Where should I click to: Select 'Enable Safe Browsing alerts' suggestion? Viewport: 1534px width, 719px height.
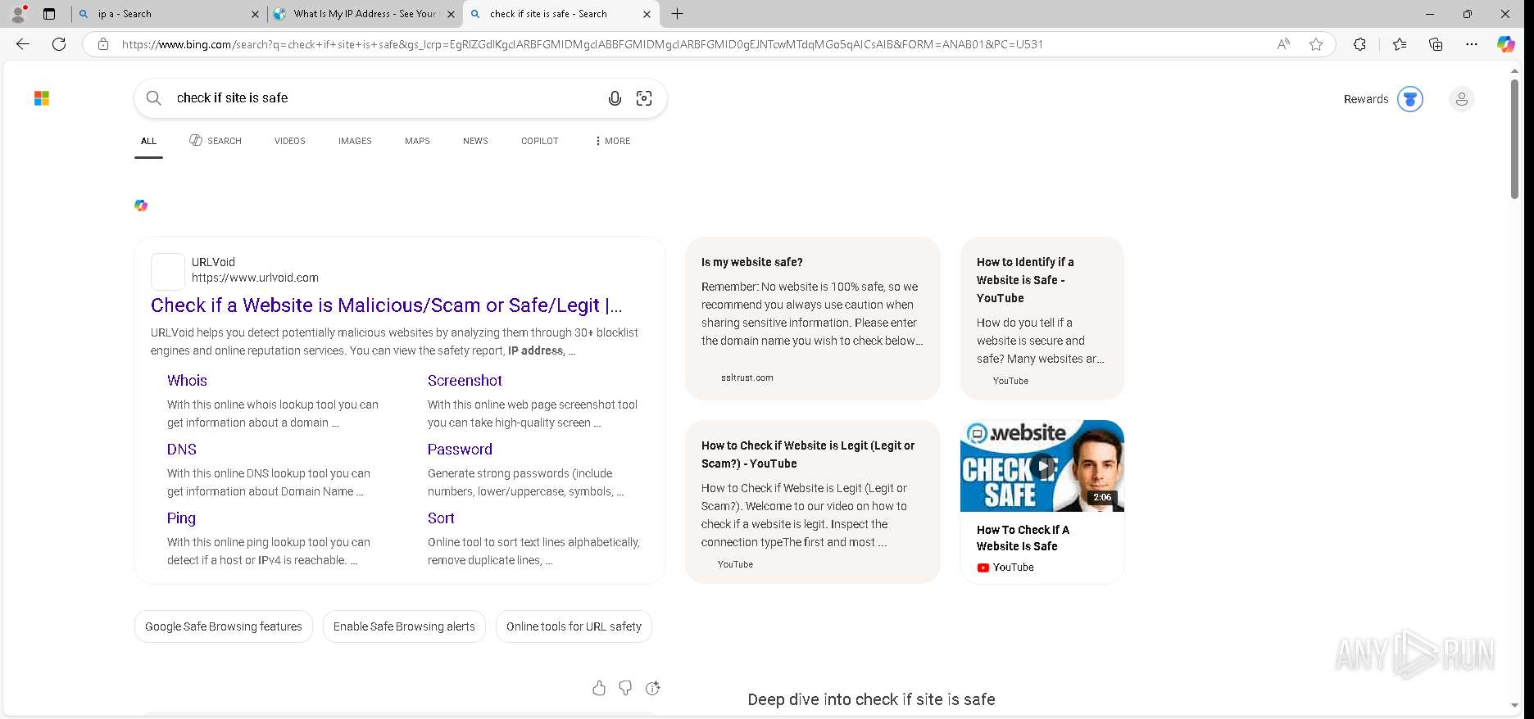(x=404, y=626)
